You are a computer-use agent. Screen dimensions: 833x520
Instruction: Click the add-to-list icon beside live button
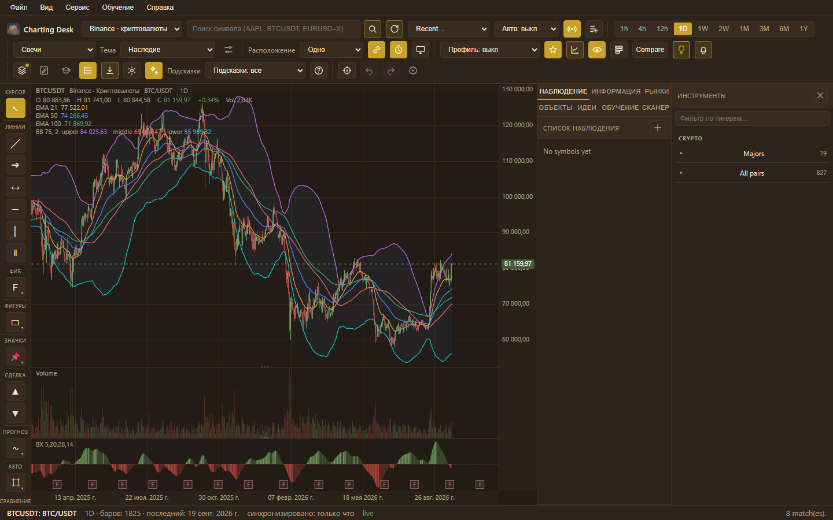click(x=594, y=29)
